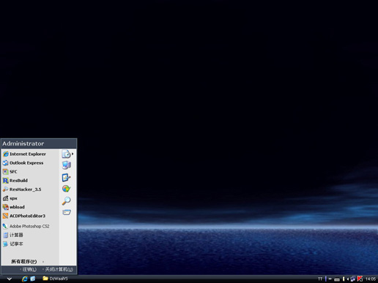Screen dimensions: 378x283
Task: Click the orange ACDPhotoEditor3 icon
Action: tap(6, 216)
